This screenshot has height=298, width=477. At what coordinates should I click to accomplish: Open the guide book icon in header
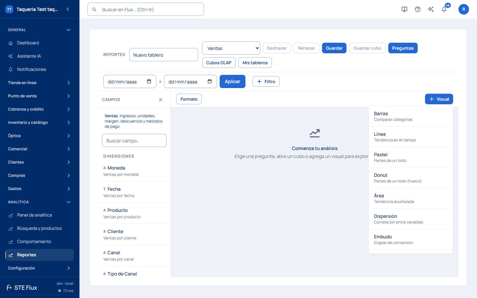coord(404,9)
